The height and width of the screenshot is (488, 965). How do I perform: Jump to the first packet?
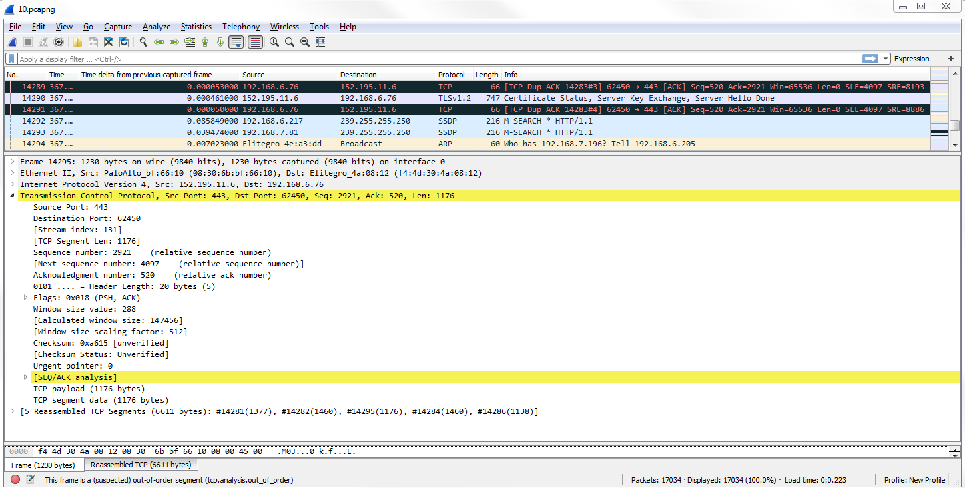[205, 42]
